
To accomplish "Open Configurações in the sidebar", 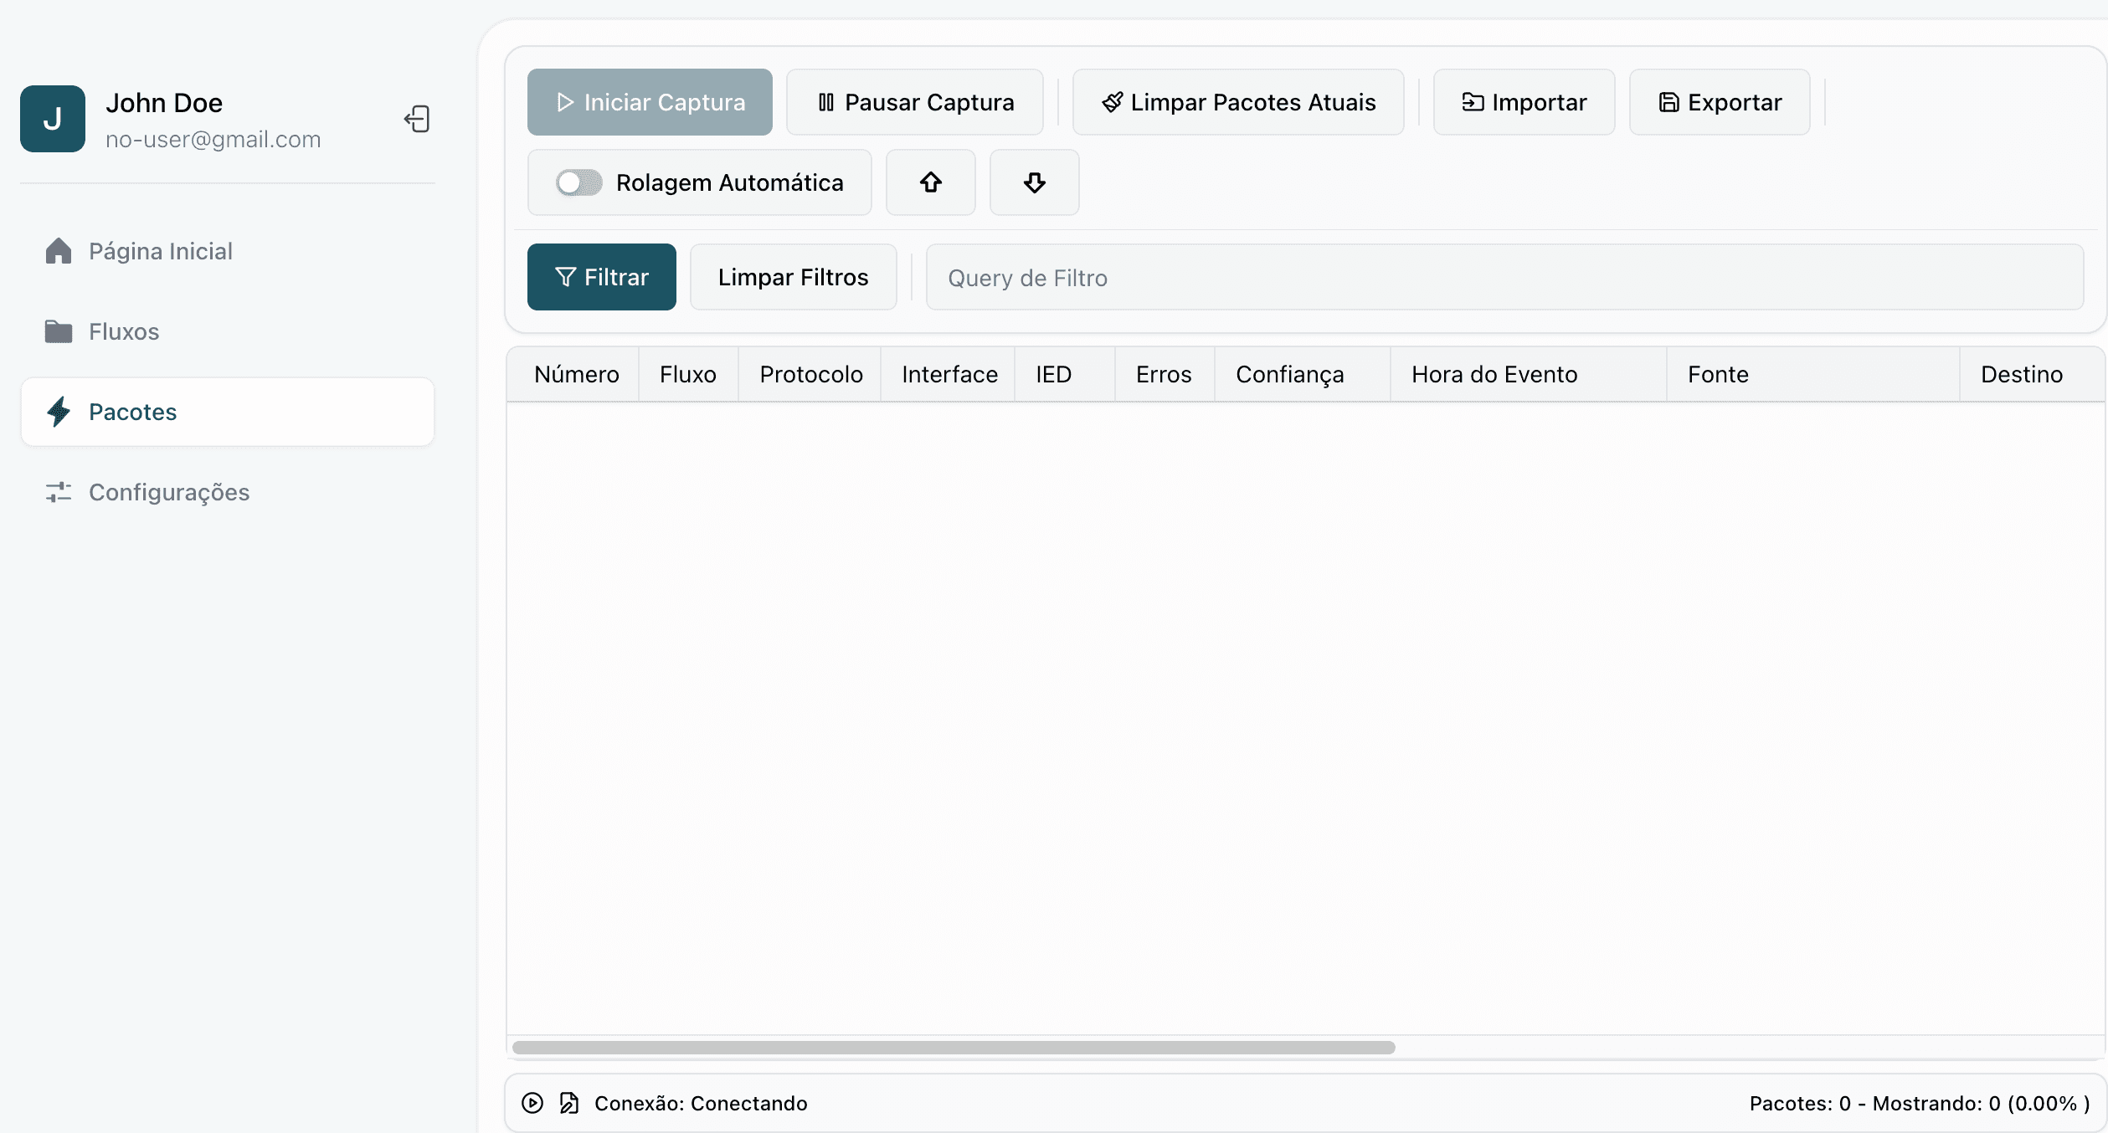I will [228, 492].
